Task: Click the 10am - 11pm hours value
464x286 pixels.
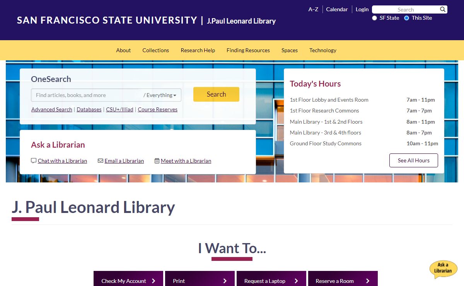Action: pos(422,143)
